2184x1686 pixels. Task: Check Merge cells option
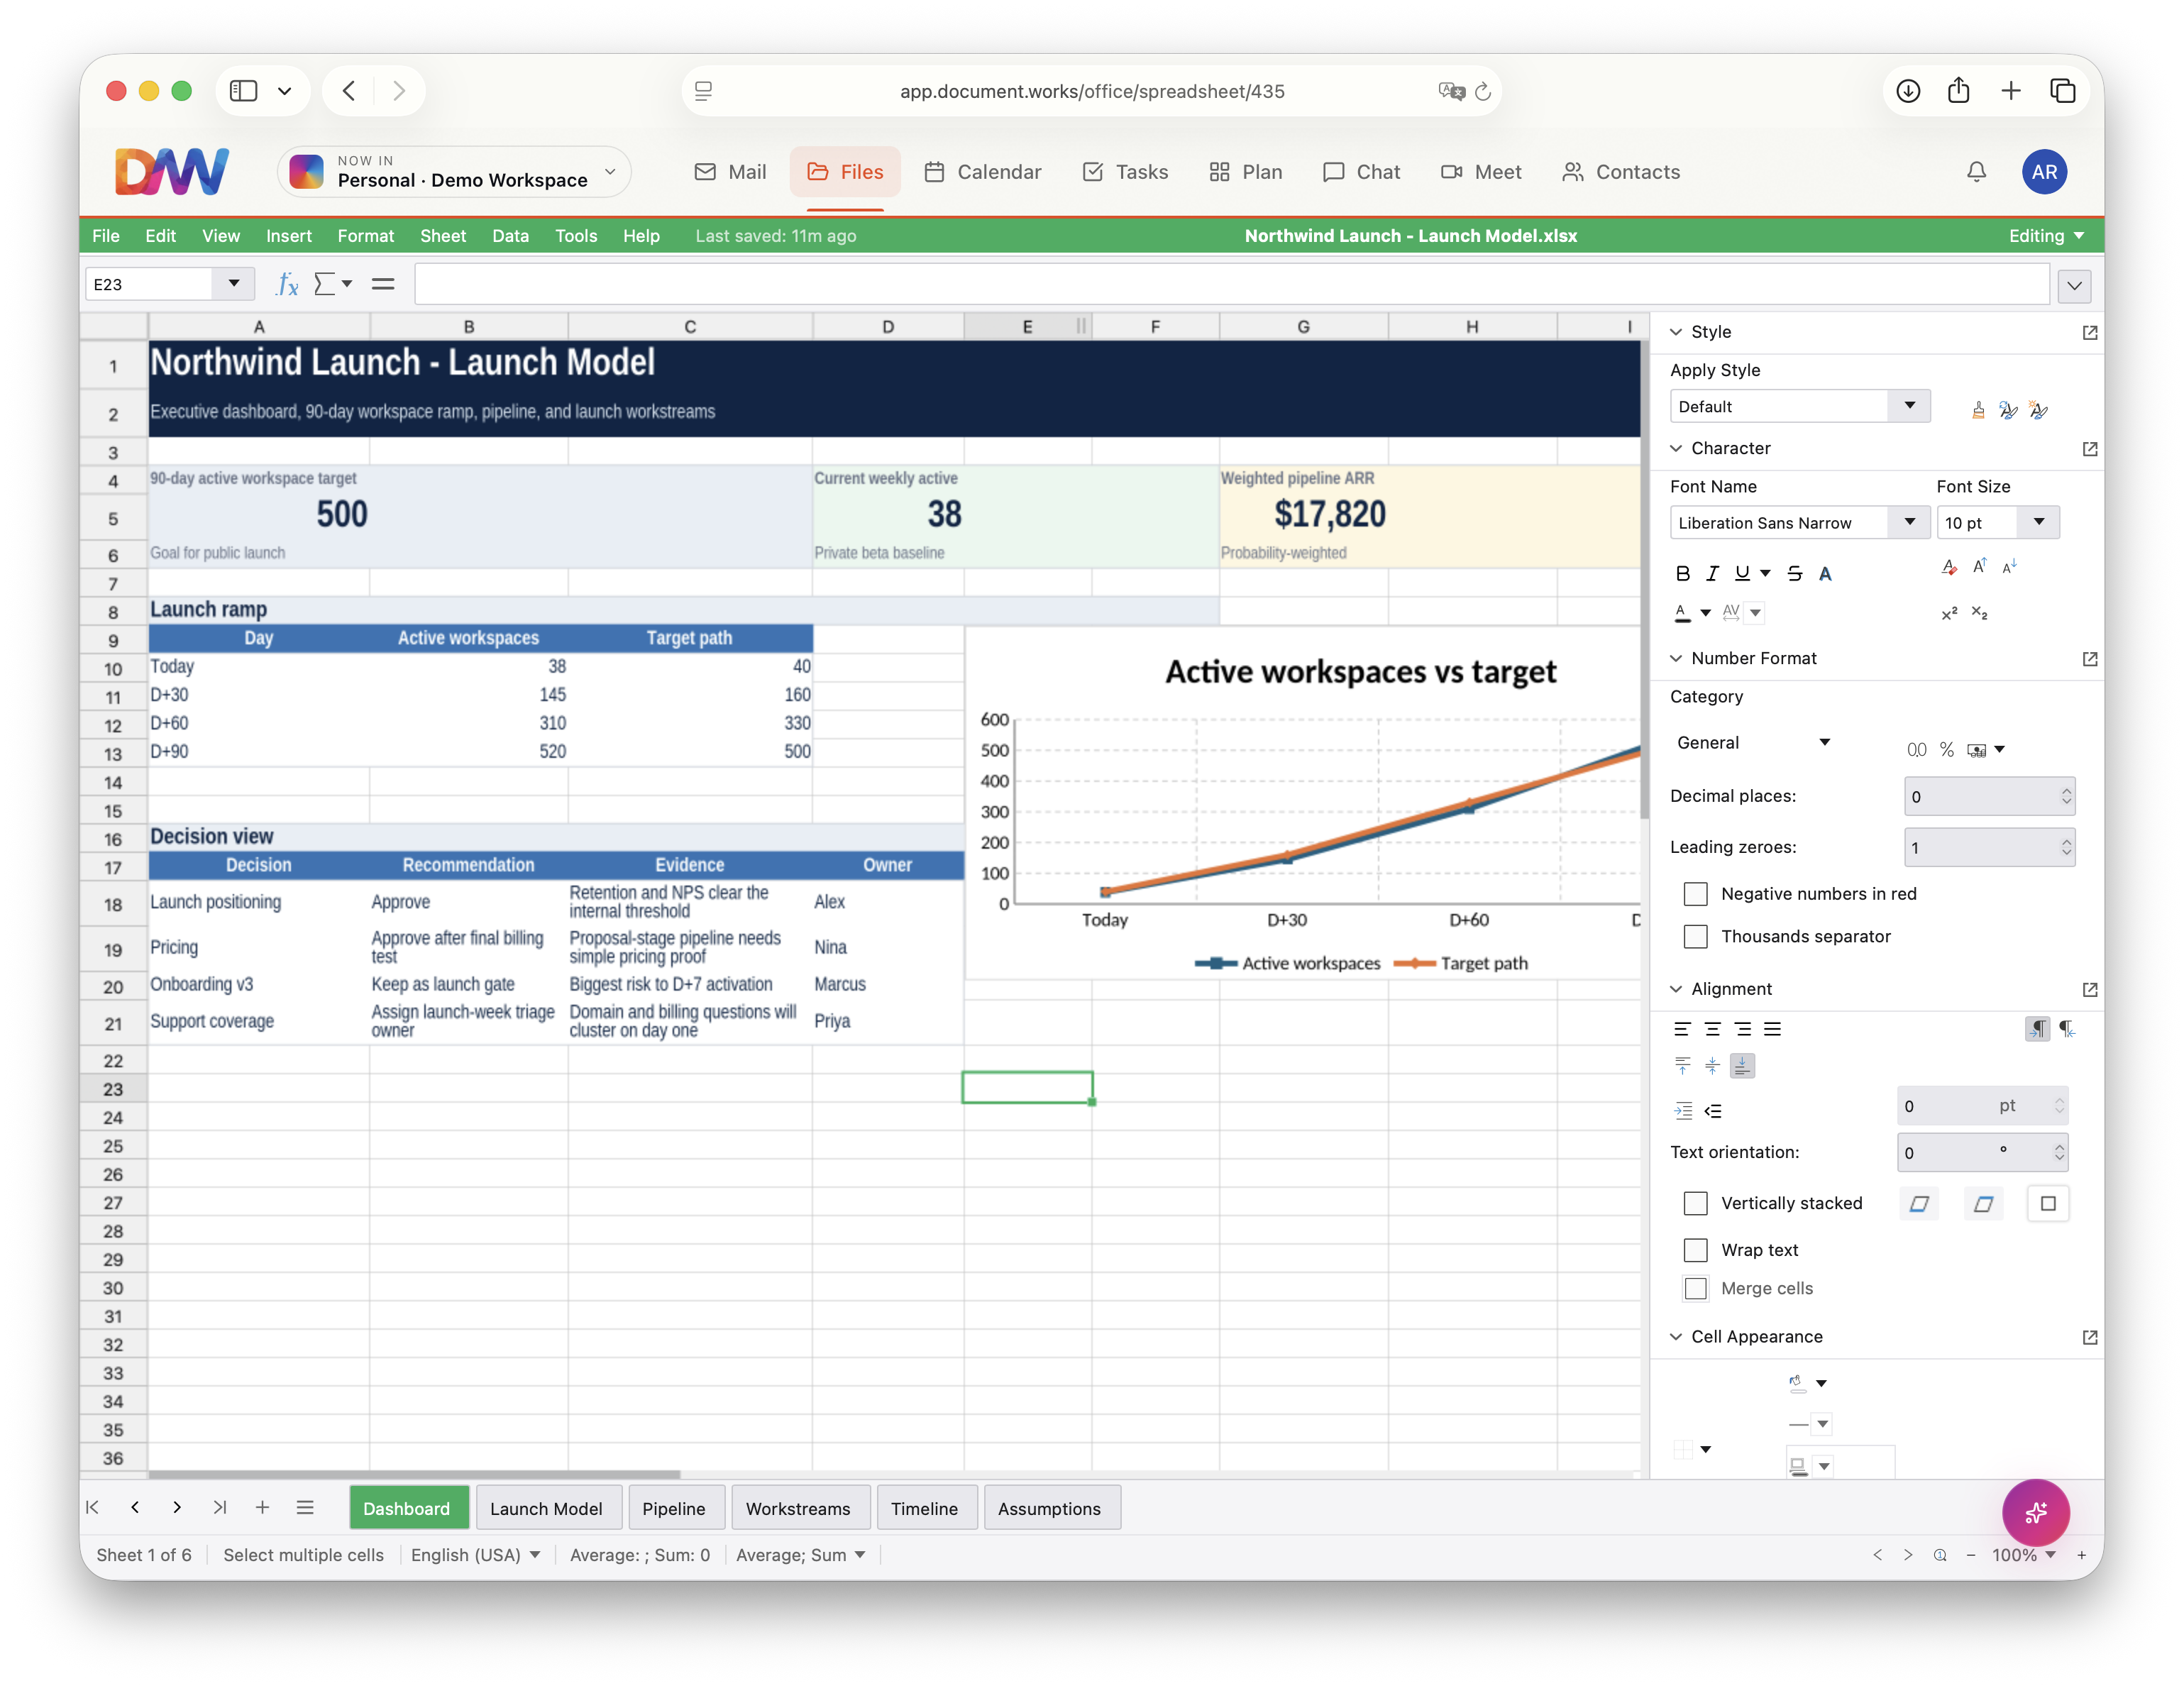[x=1695, y=1288]
